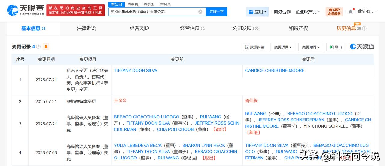Click the 2023-07-03 date cell
The image size is (385, 166).
46,152
